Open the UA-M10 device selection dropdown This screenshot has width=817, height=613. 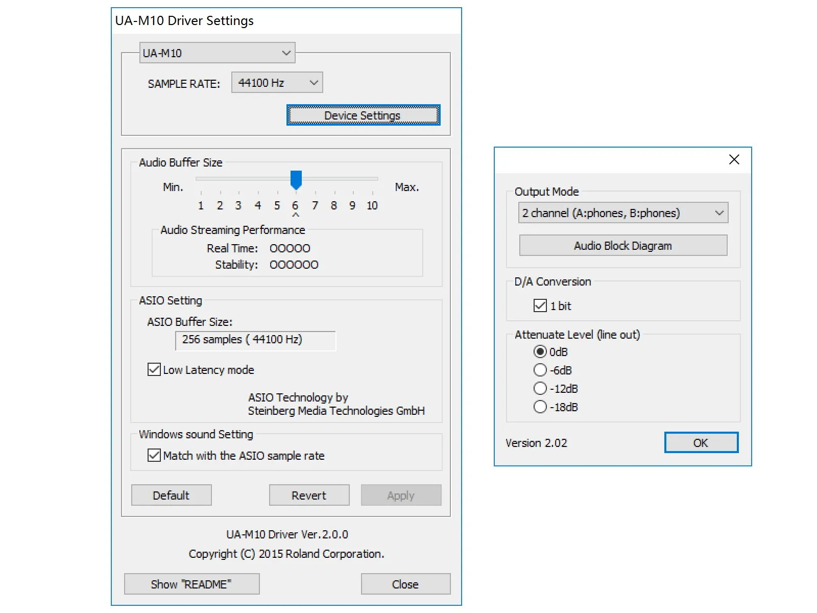pyautogui.click(x=217, y=53)
